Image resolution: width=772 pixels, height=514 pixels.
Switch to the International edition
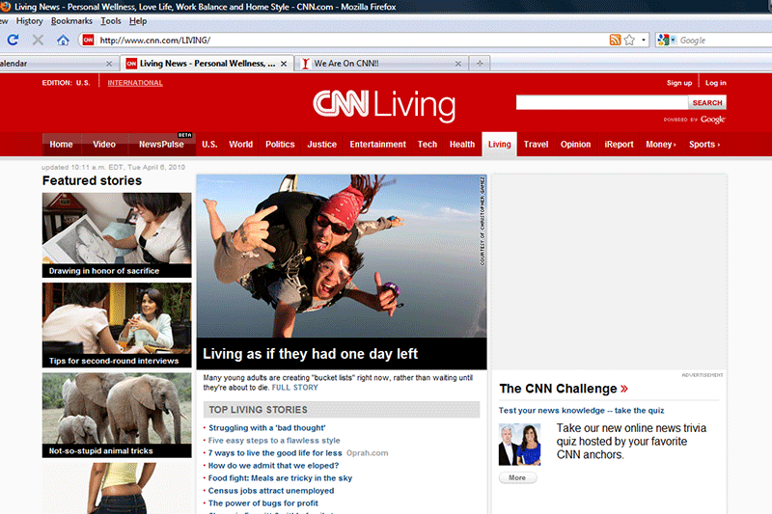135,83
